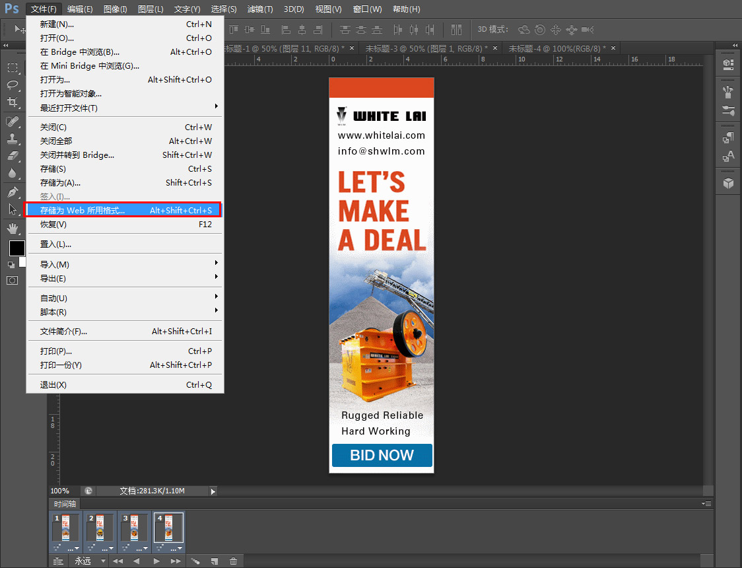Go to the first animation frame
Viewport: 742px width, 568px height.
pos(118,561)
